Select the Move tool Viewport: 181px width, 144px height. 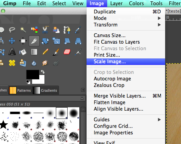(x=12, y=41)
